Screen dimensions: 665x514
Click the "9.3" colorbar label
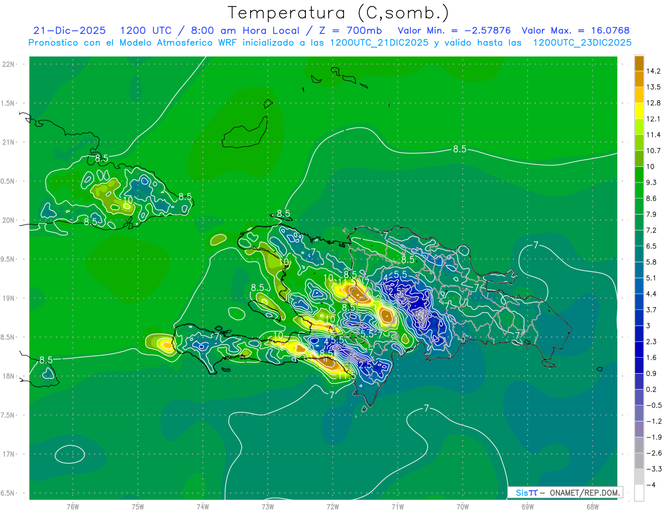click(x=651, y=182)
